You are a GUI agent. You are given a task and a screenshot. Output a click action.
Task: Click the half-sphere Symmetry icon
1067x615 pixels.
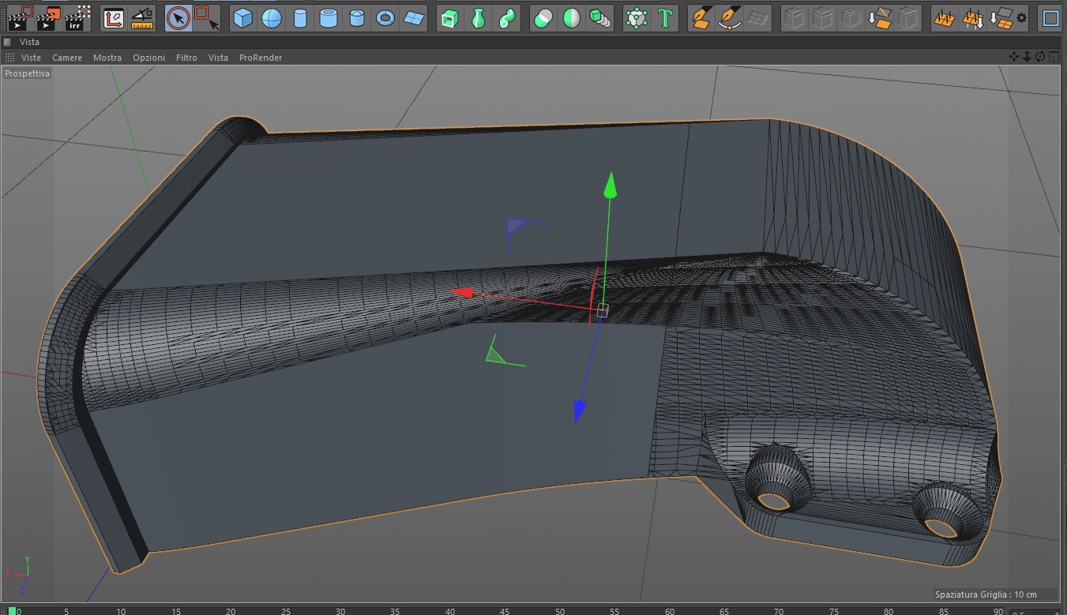click(x=571, y=18)
